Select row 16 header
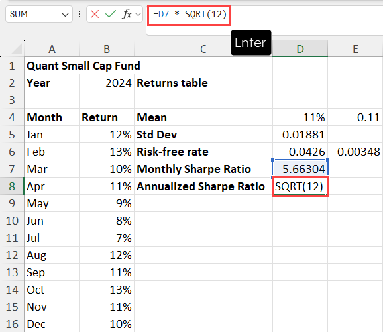The height and width of the screenshot is (332, 383). (x=12, y=324)
